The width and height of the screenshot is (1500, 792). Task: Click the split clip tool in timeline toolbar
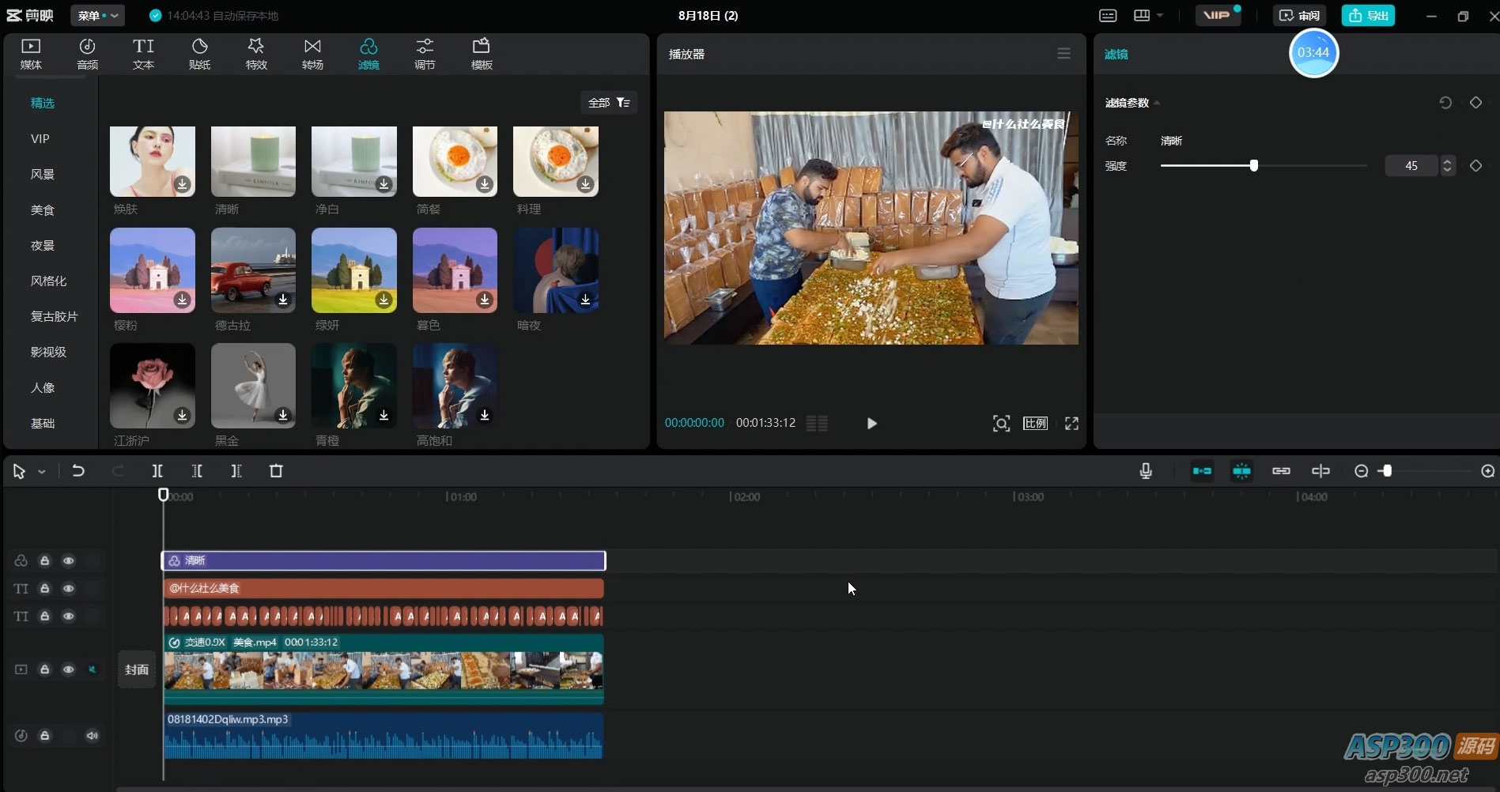[157, 471]
